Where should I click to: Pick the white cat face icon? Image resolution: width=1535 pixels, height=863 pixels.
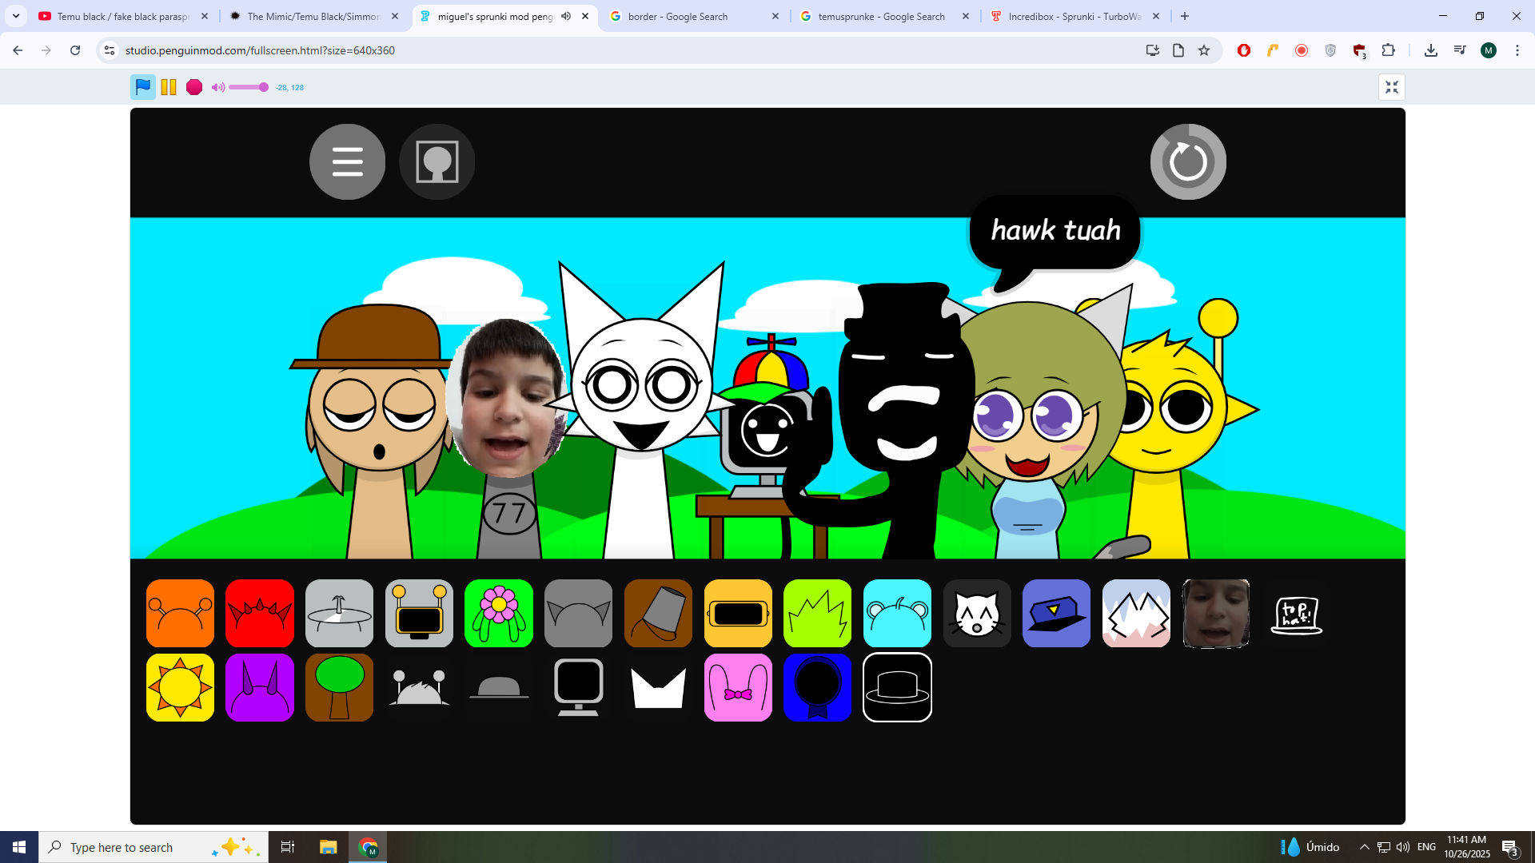click(977, 613)
